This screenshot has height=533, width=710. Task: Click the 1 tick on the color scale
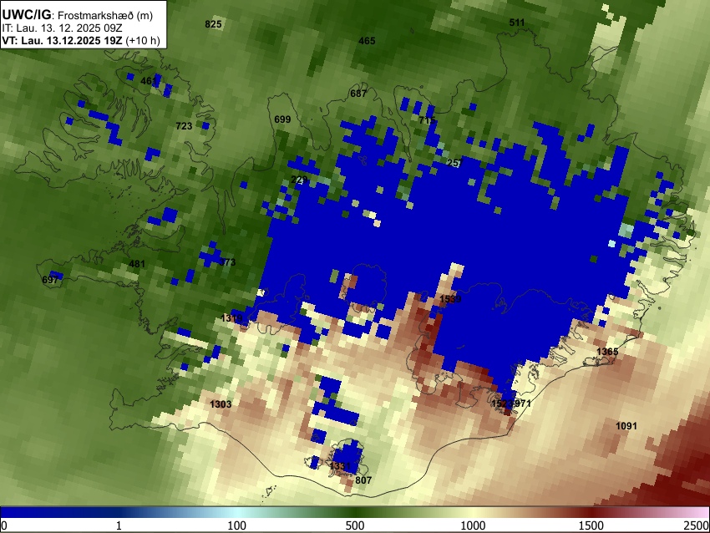pos(119,525)
